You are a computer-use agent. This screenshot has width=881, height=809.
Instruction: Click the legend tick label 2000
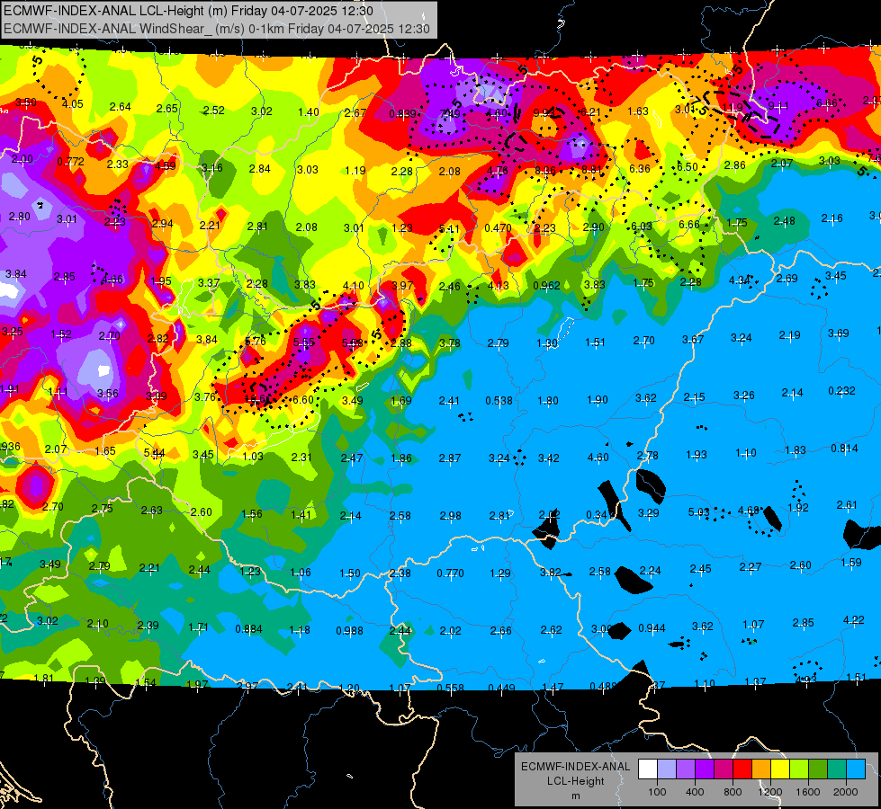pos(846,792)
